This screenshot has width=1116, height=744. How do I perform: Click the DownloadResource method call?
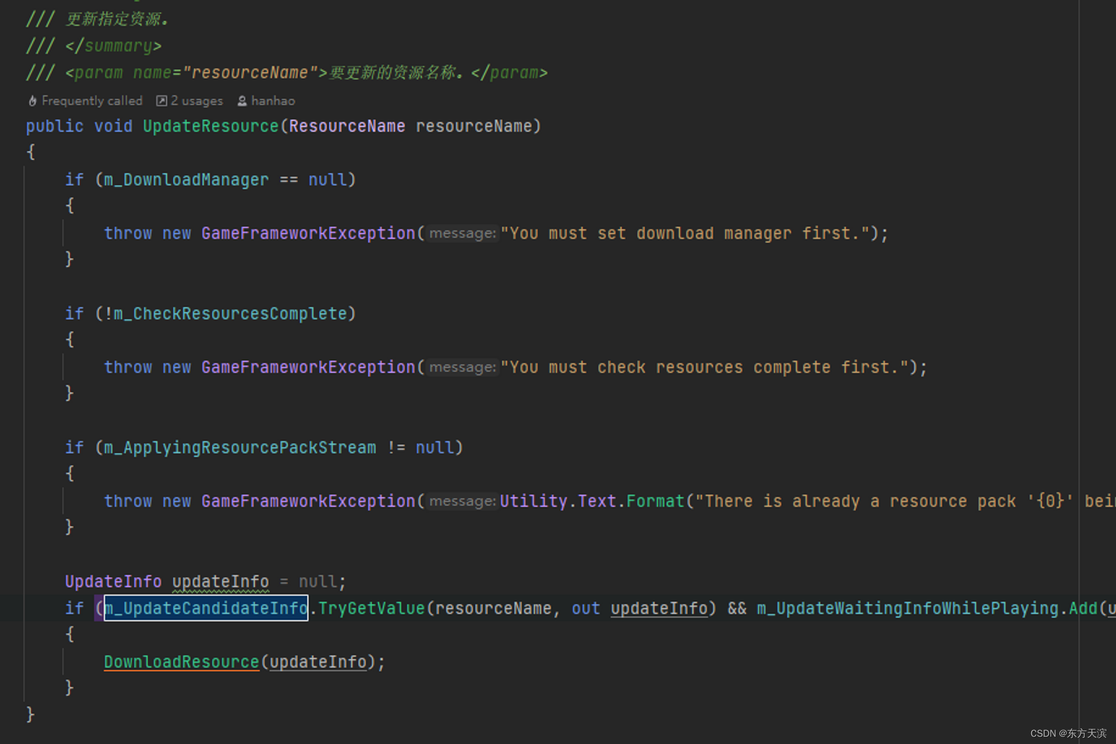(181, 661)
